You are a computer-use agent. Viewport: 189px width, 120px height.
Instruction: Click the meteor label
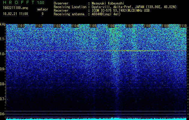coord(43,9)
